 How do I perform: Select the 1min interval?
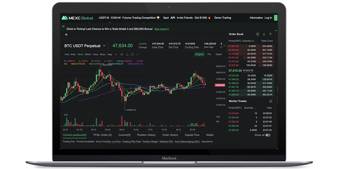pyautogui.click(x=67, y=54)
